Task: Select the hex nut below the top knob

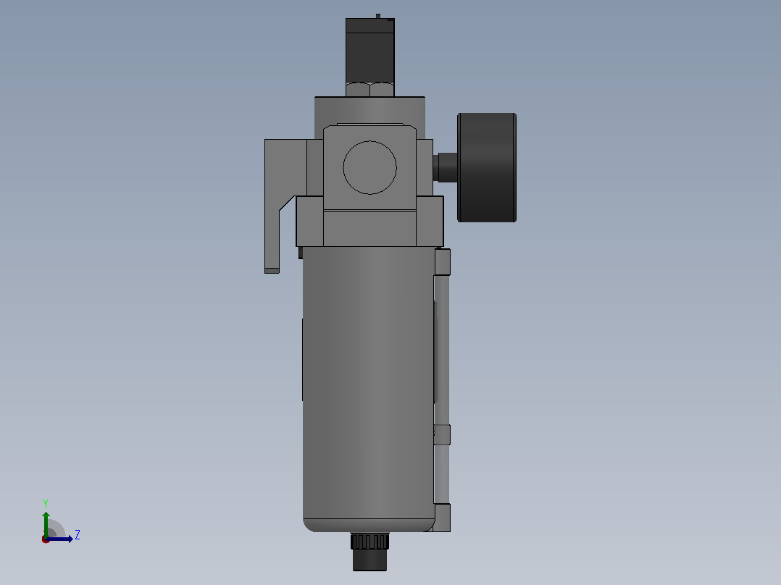Action: (369, 90)
